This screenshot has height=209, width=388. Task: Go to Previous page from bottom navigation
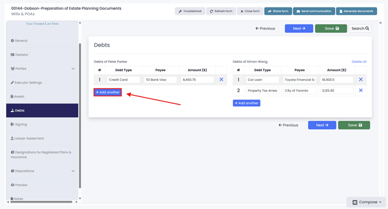pos(288,125)
